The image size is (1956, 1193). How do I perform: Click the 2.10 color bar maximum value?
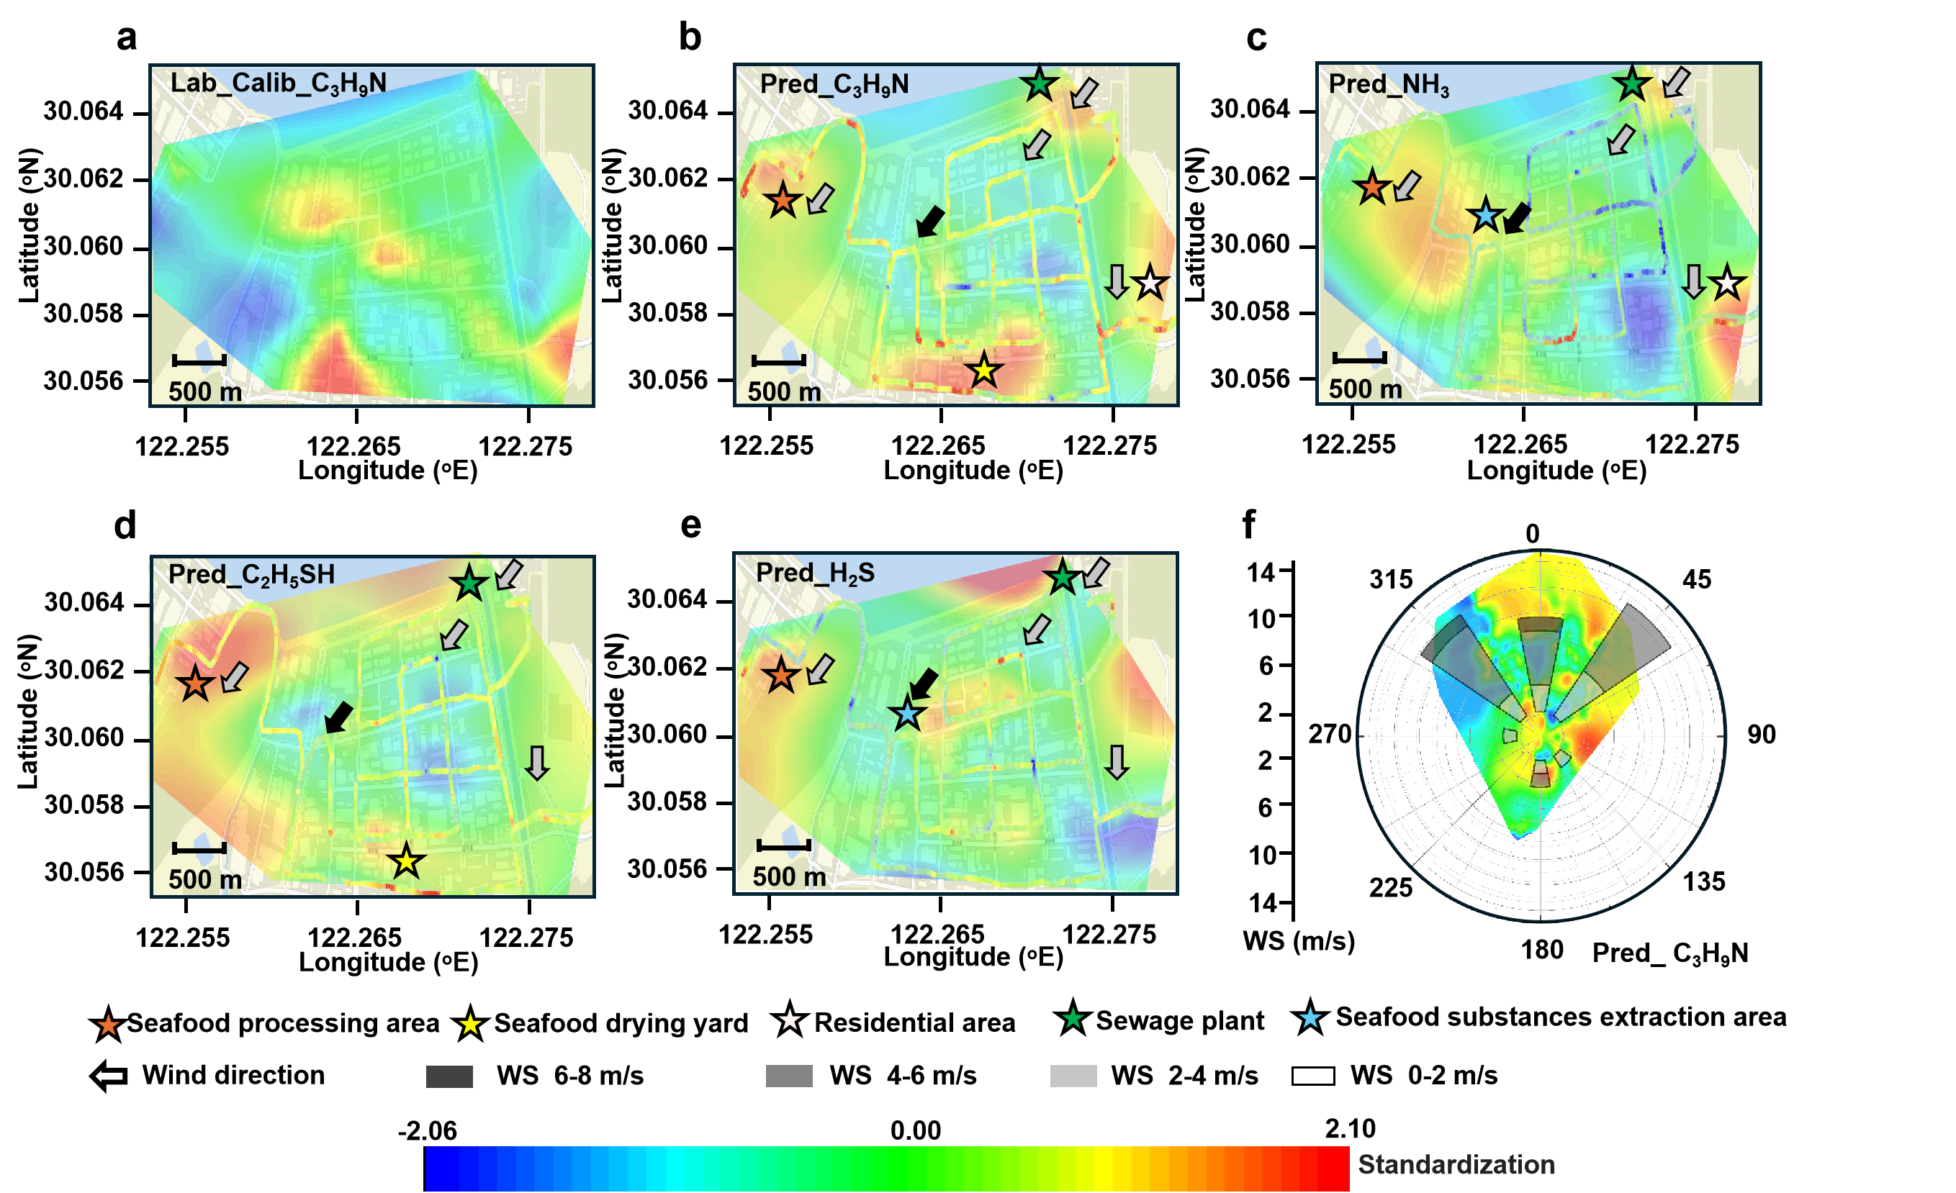click(1351, 1129)
